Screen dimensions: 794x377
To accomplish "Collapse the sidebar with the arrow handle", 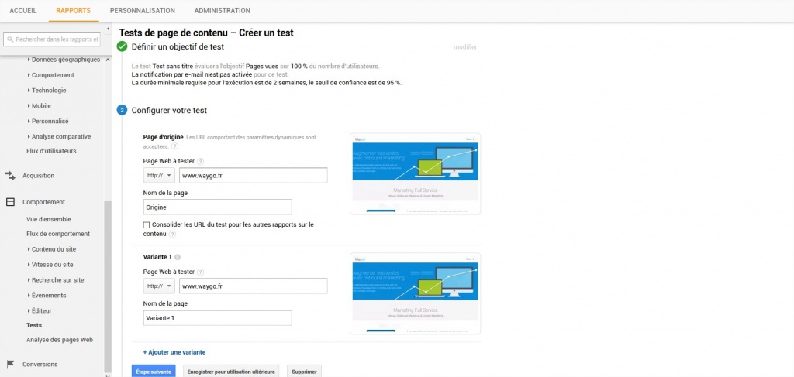I will (x=108, y=29).
